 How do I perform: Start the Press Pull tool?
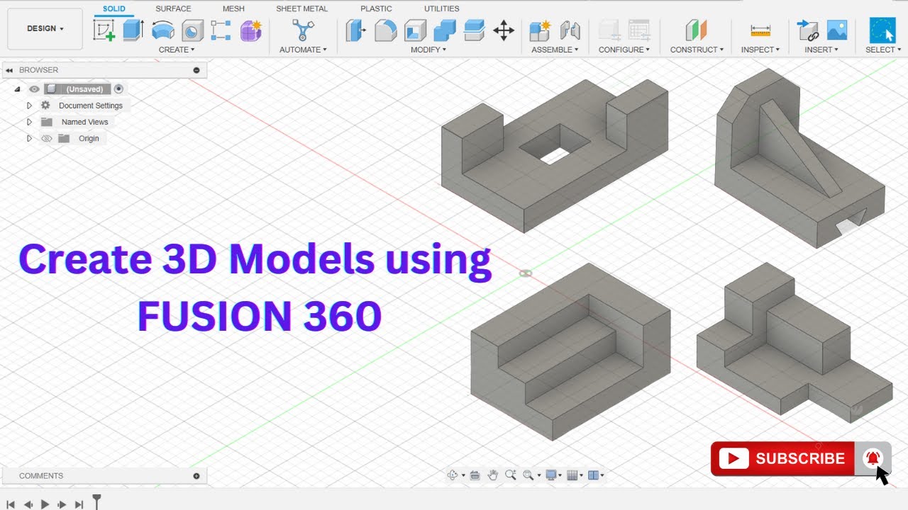pyautogui.click(x=356, y=30)
